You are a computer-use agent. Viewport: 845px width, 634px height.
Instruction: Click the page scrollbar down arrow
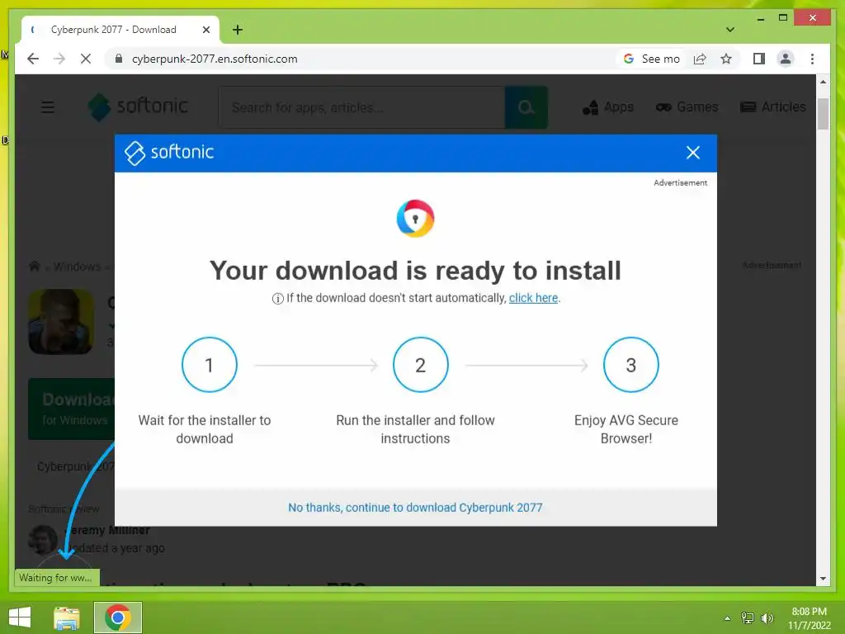[x=823, y=579]
